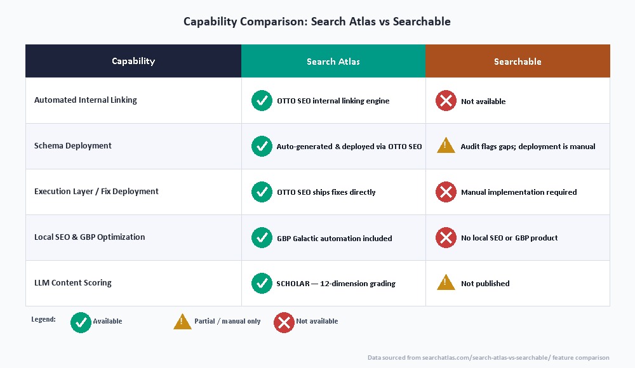635x368 pixels.
Task: Click the LLM Content Scoring row label
Action: click(x=73, y=282)
